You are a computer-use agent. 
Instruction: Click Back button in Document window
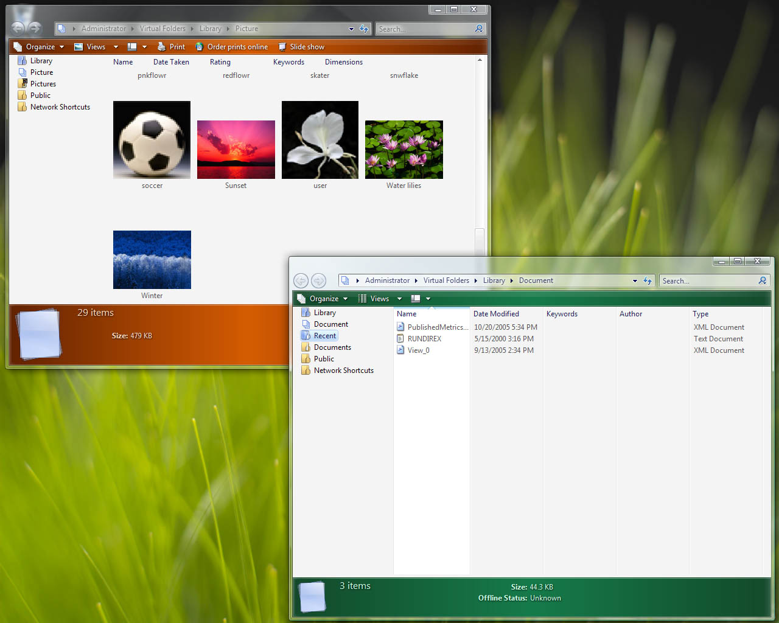(301, 280)
